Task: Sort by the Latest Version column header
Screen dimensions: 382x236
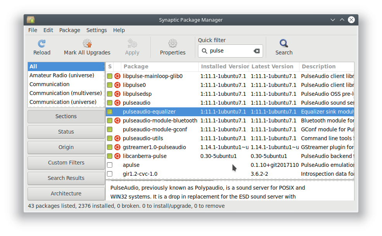Action: 272,66
